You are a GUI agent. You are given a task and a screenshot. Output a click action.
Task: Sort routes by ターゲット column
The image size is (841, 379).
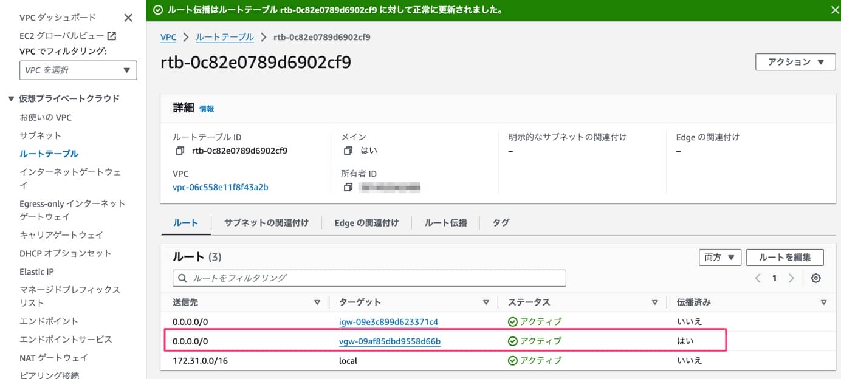coord(486,302)
